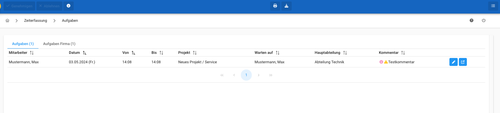Image resolution: width=500 pixels, height=113 pixels.
Task: Open the list menu icon at top right
Action: pos(493,6)
